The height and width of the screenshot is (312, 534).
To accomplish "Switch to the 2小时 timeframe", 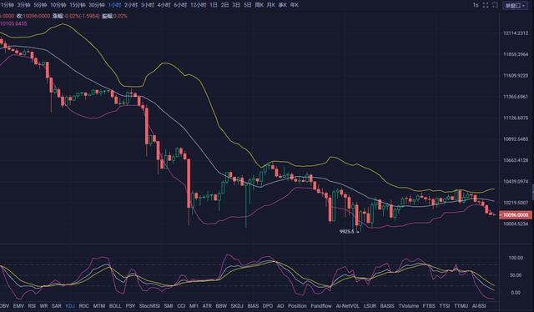I will [x=131, y=5].
